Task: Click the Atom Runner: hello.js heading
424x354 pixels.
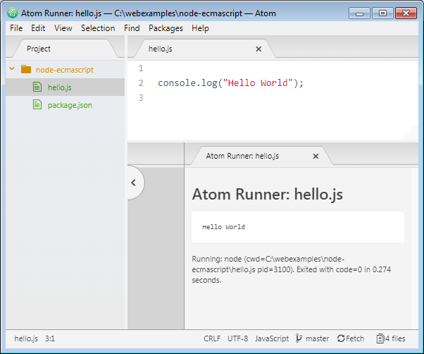Action: [267, 194]
